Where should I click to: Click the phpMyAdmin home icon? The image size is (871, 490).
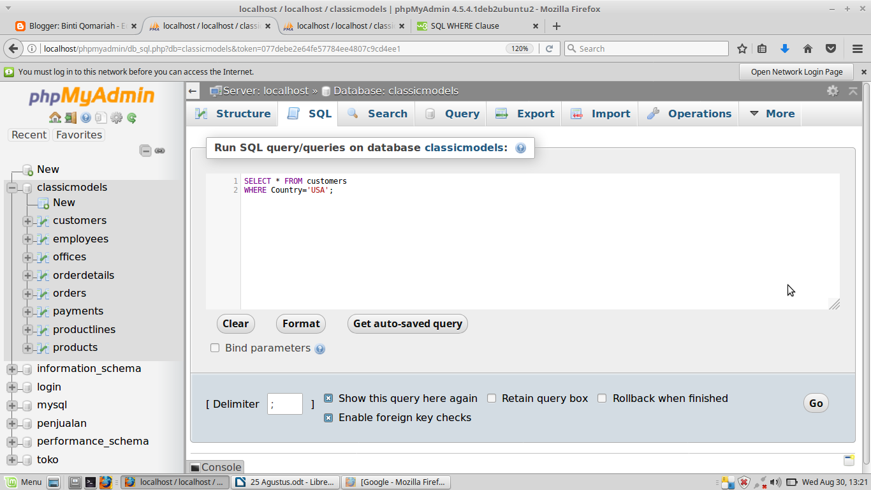pos(55,117)
